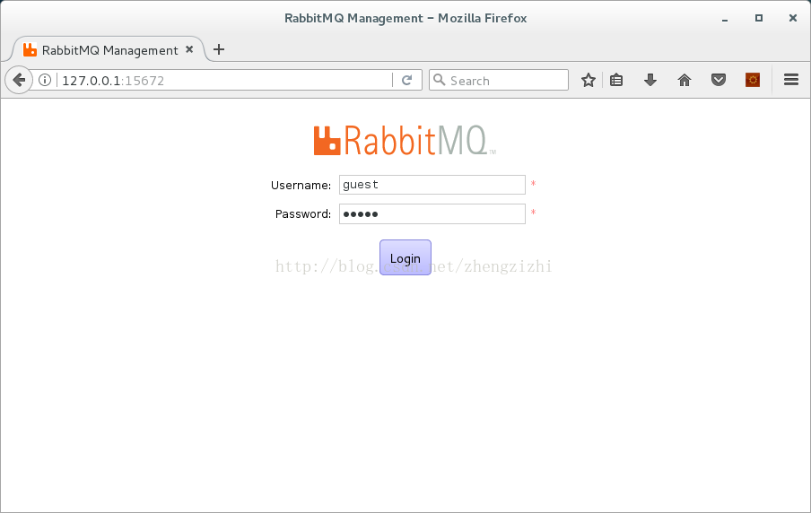The width and height of the screenshot is (811, 513).
Task: Click the Password input field
Action: [x=432, y=213]
